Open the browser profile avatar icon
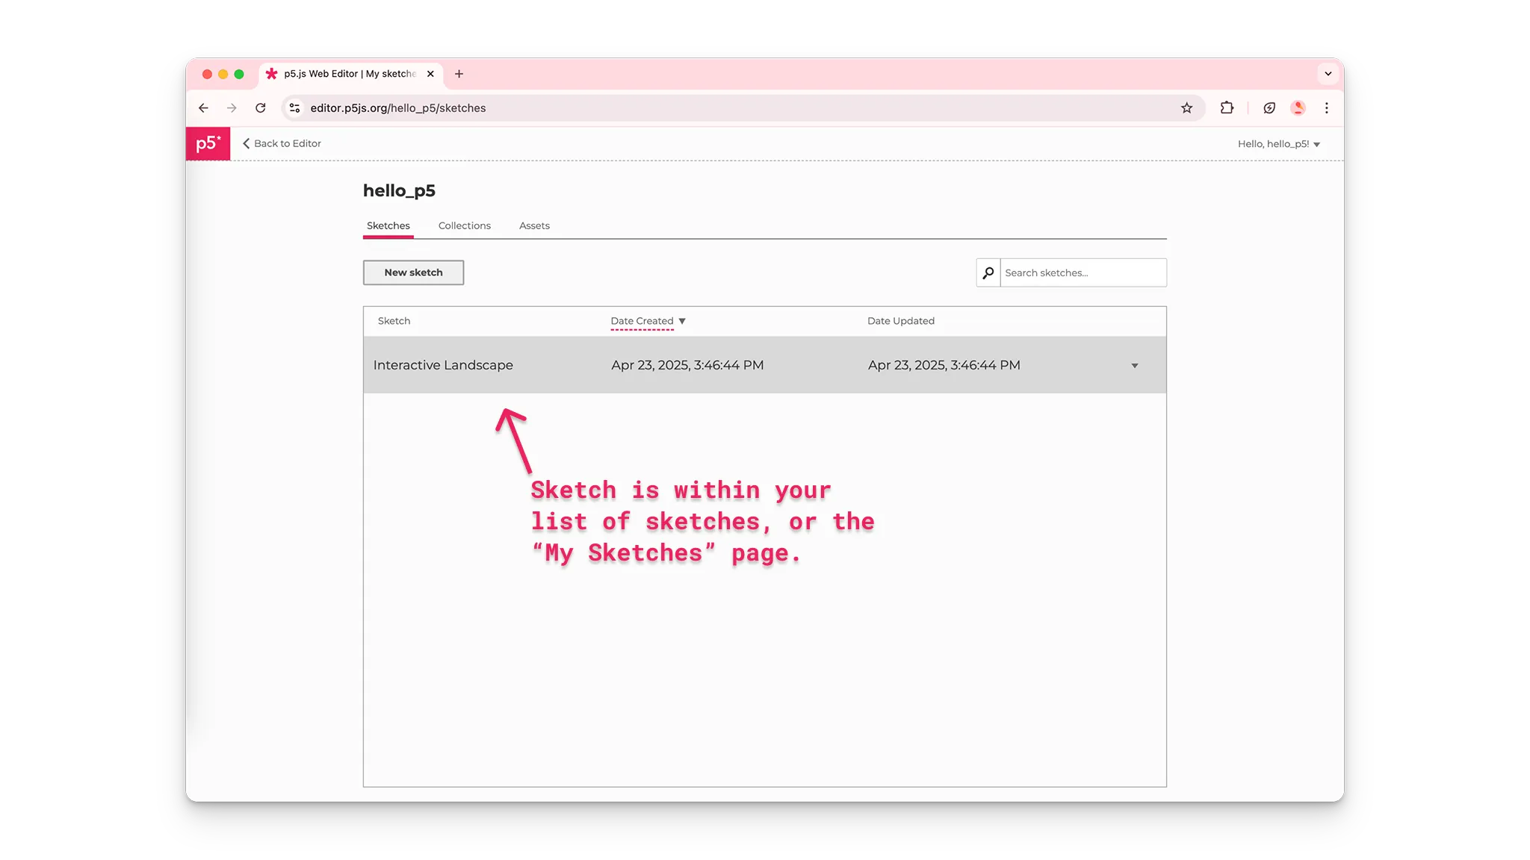Screen dimensions: 1530x860 [1298, 107]
